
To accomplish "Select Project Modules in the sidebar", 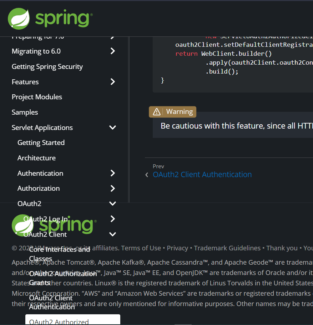I will [x=37, y=97].
